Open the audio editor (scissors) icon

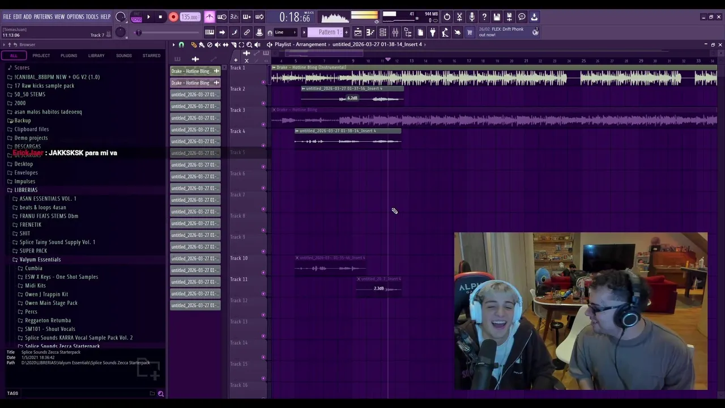pos(459,17)
